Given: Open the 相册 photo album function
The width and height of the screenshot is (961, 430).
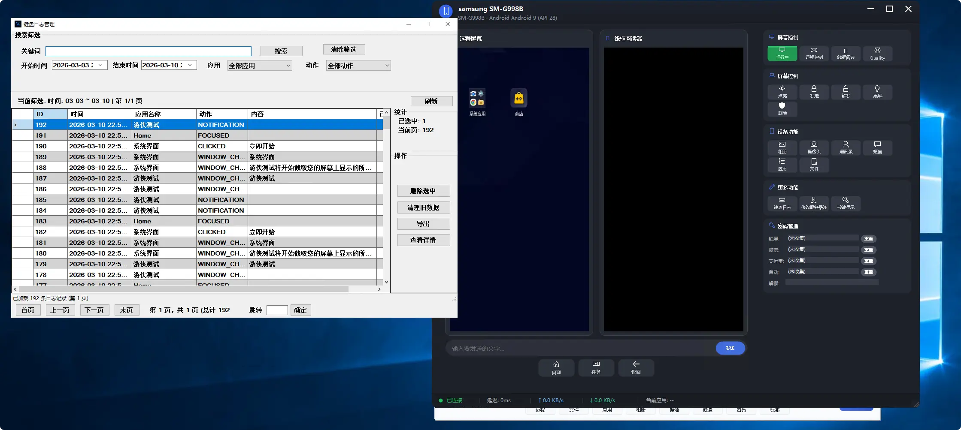Looking at the screenshot, I should 782,148.
